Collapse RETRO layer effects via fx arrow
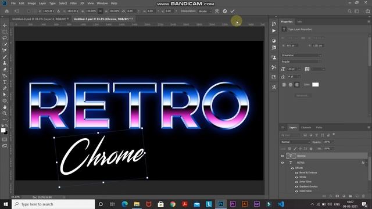Screen dimensions: 372x209 coord(367,163)
